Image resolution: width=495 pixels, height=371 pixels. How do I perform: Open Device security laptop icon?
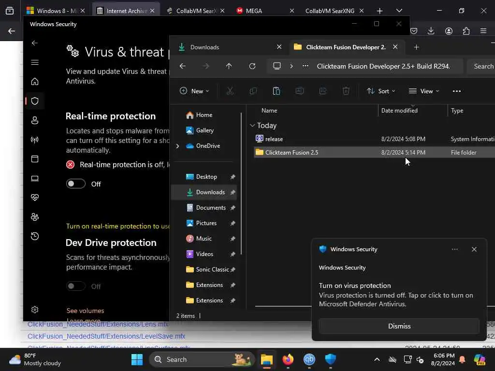(x=35, y=178)
